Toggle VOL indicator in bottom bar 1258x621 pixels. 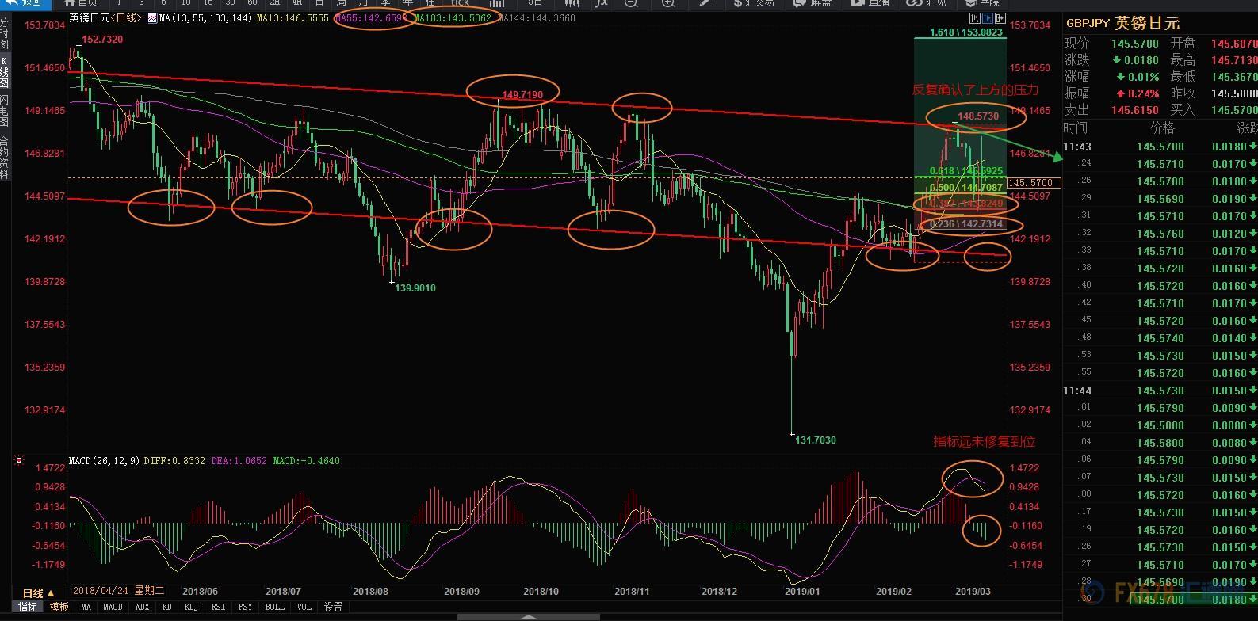coord(304,607)
